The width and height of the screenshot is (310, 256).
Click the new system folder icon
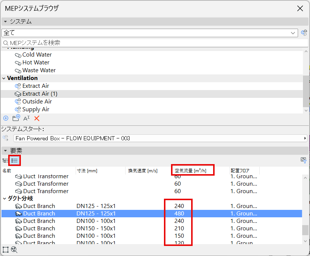[16, 118]
